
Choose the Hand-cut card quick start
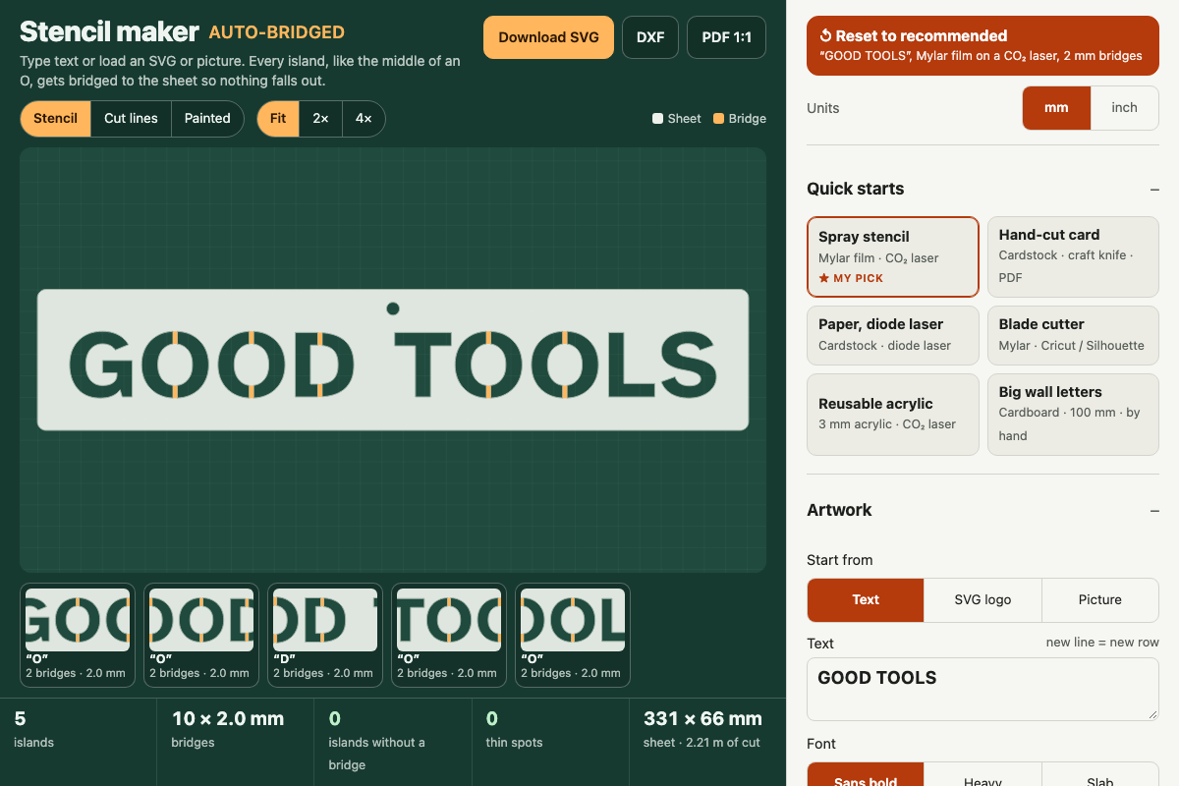point(1073,256)
